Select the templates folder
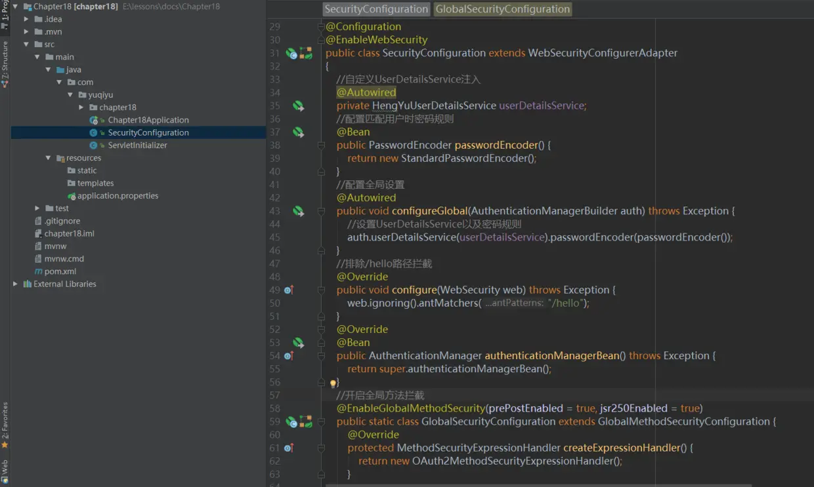The height and width of the screenshot is (487, 814). pyautogui.click(x=95, y=183)
